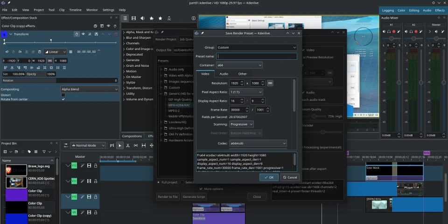Toggle the Distort checkbox

coord(63,94)
